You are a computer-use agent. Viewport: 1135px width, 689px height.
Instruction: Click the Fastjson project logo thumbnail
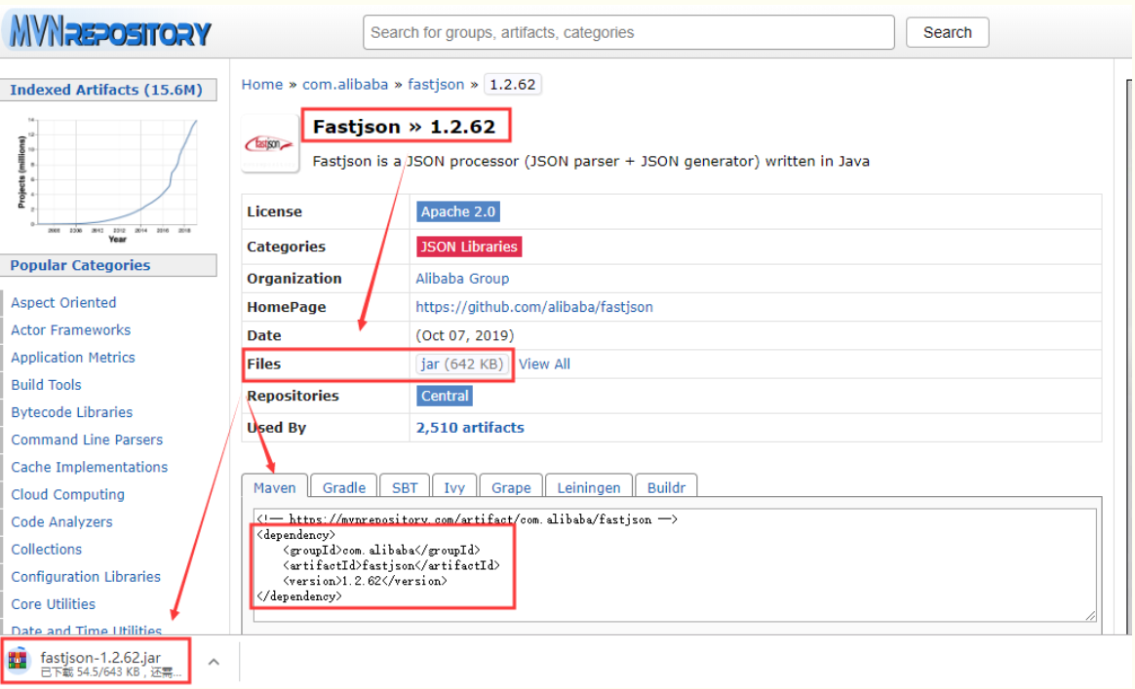click(x=269, y=144)
